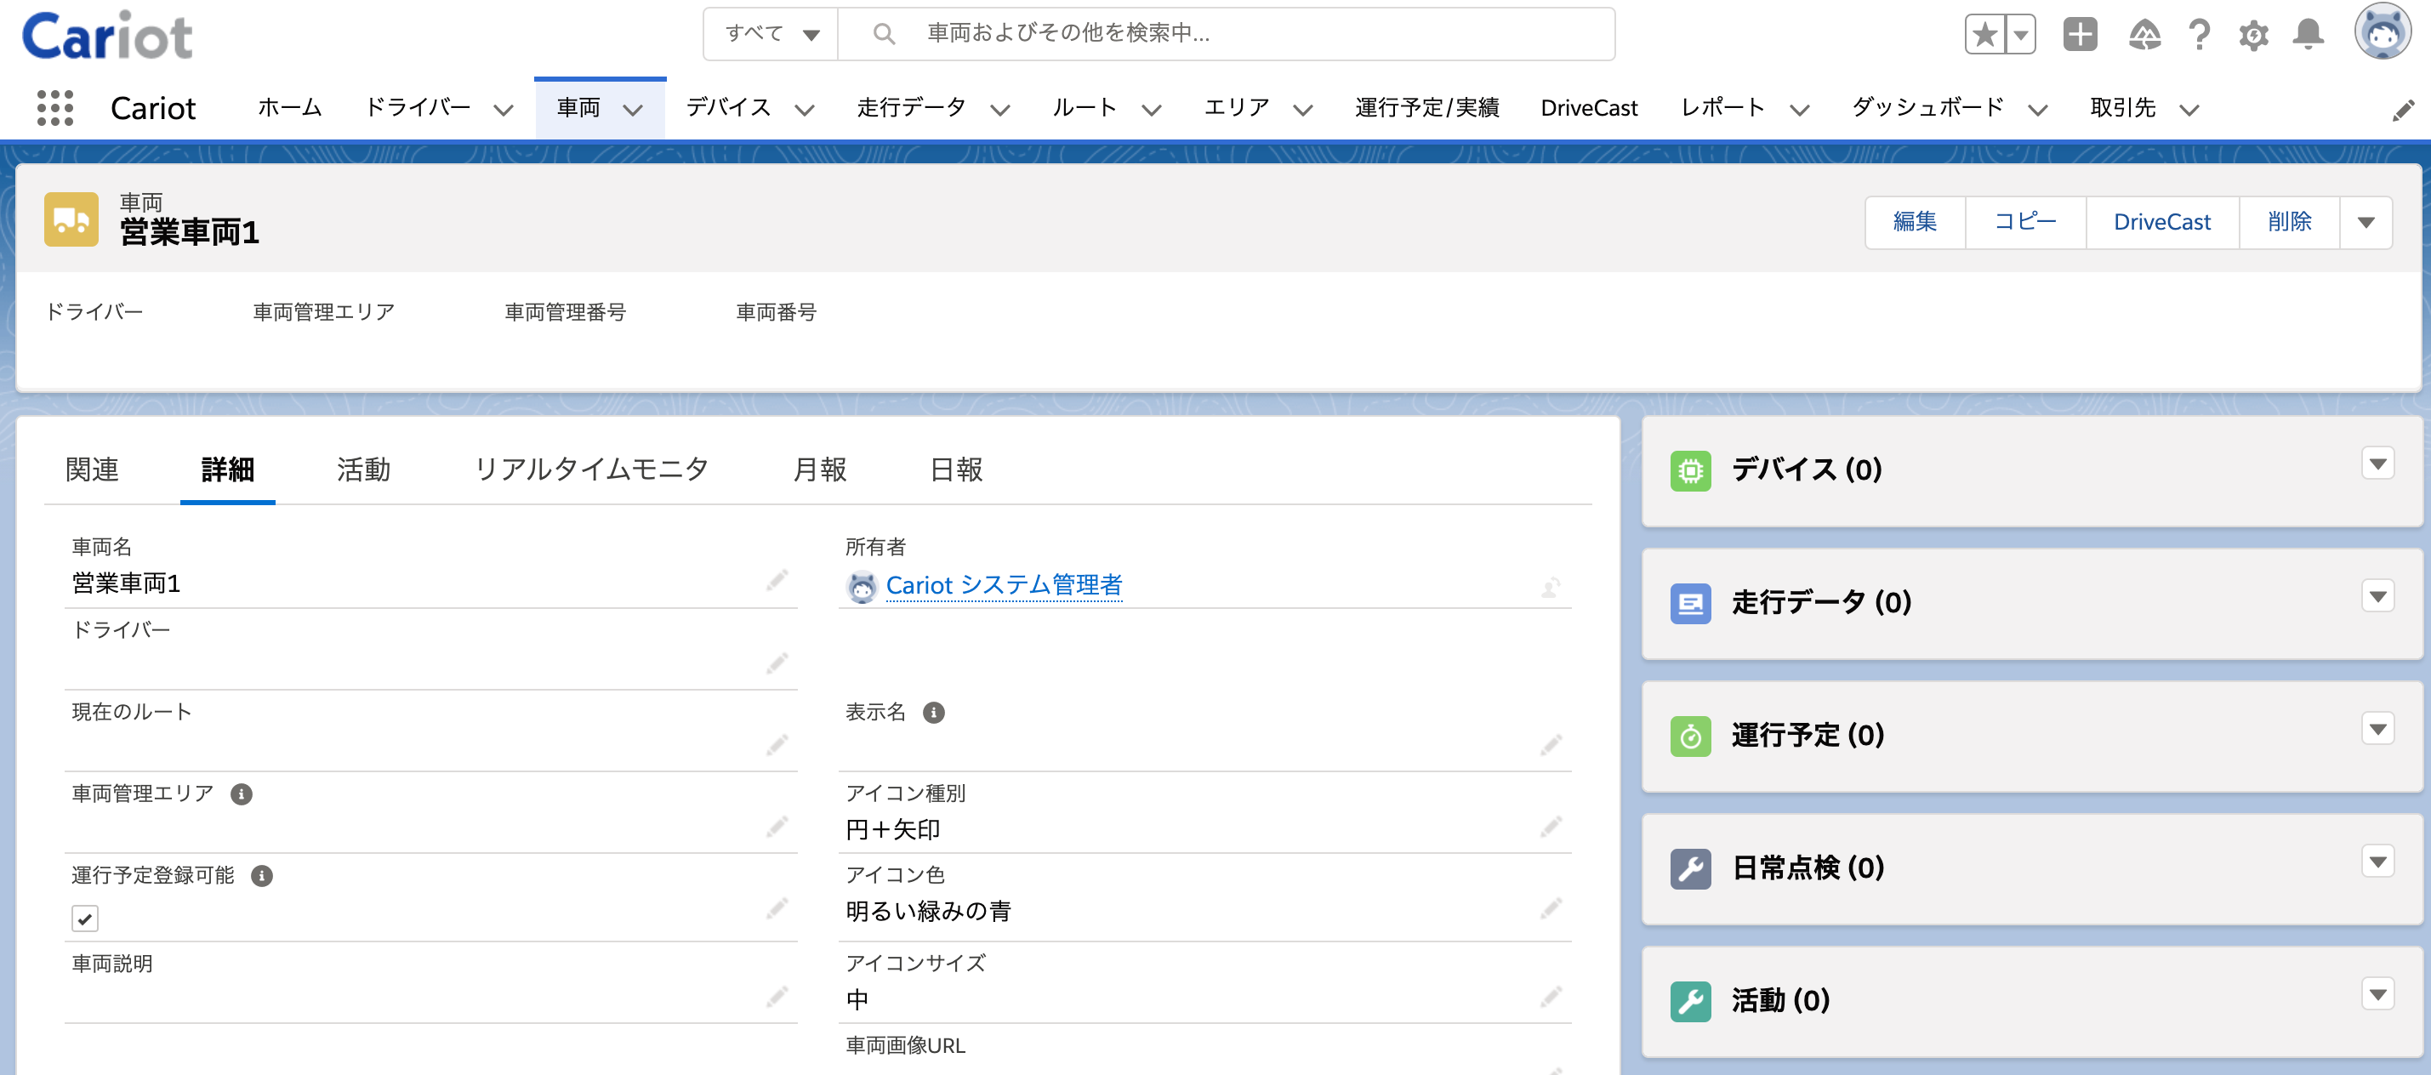2431x1075 pixels.
Task: Open the 運行予定/実績 nav item
Action: click(1427, 108)
